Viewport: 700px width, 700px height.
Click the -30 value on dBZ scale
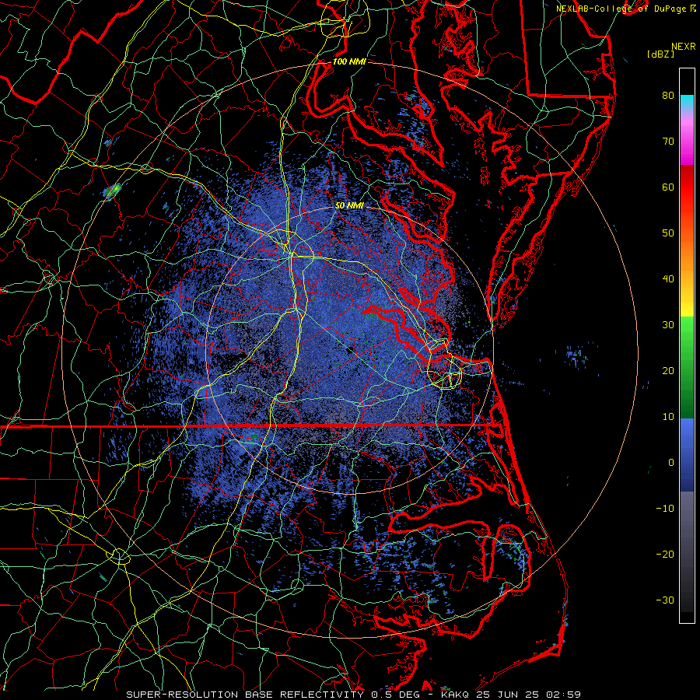(x=665, y=600)
